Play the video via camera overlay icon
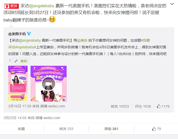The width and height of the screenshot is (178, 139). point(49,84)
